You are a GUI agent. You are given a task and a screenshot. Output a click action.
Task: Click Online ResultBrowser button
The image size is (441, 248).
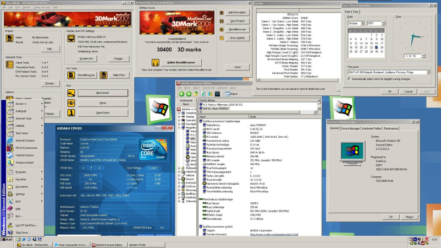tap(181, 62)
